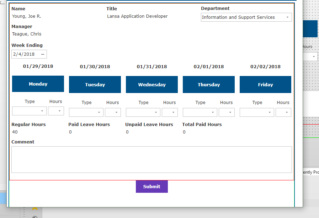Click the Thursday button
319x218 pixels.
coord(209,85)
